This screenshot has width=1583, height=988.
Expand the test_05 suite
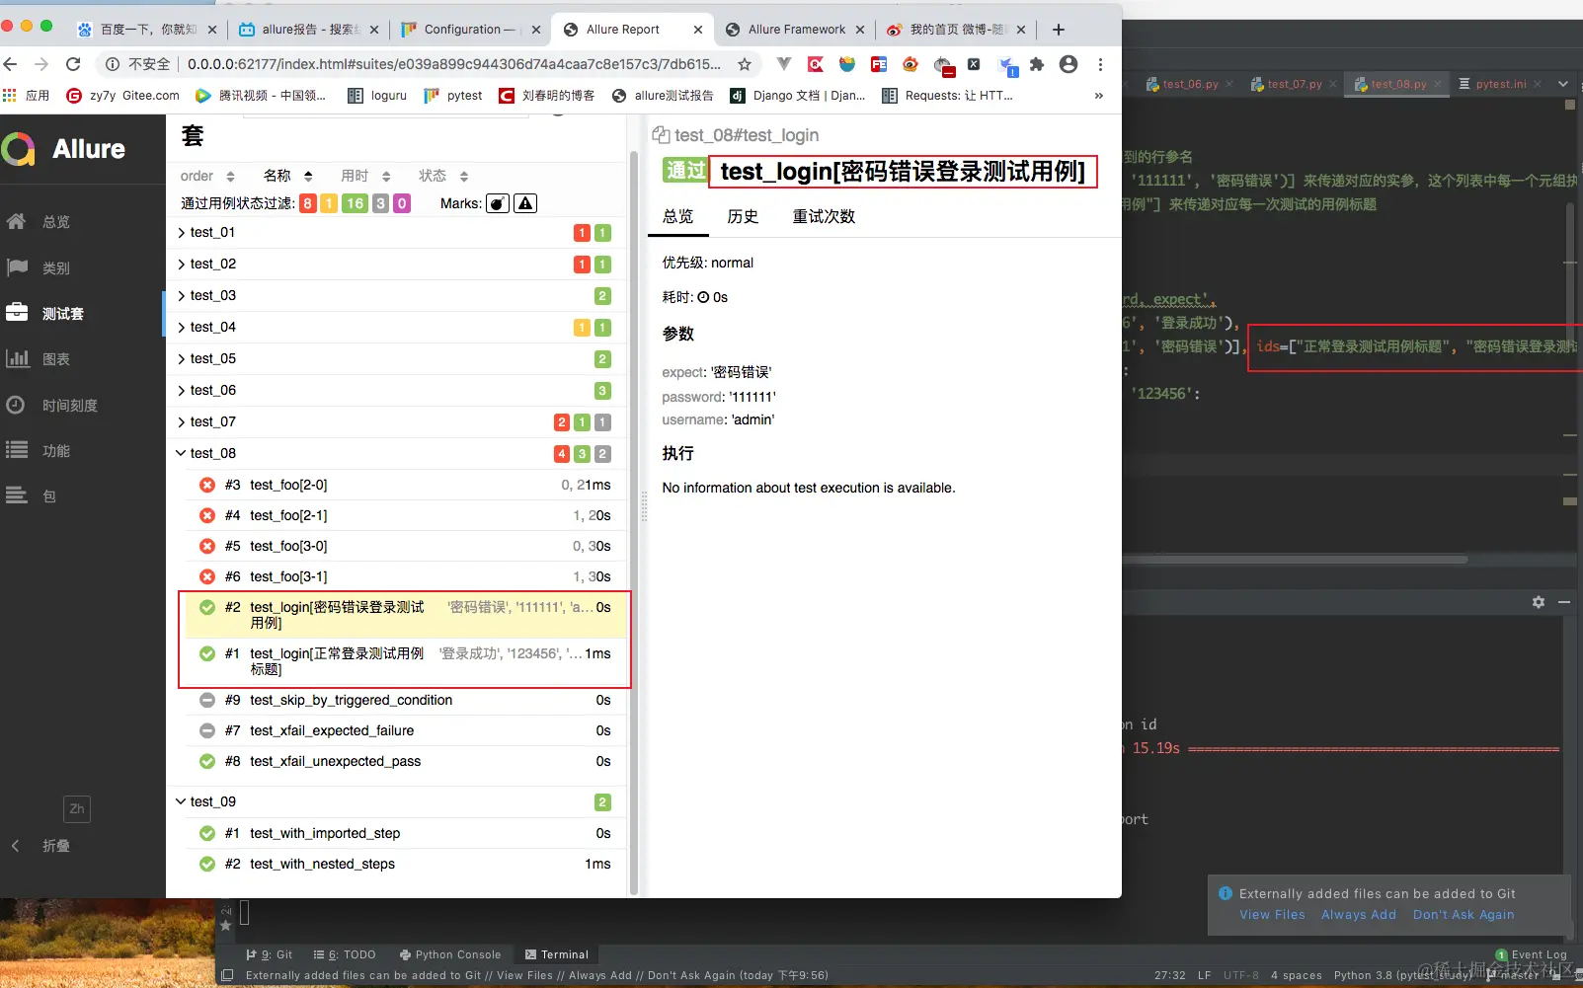pyautogui.click(x=396, y=359)
